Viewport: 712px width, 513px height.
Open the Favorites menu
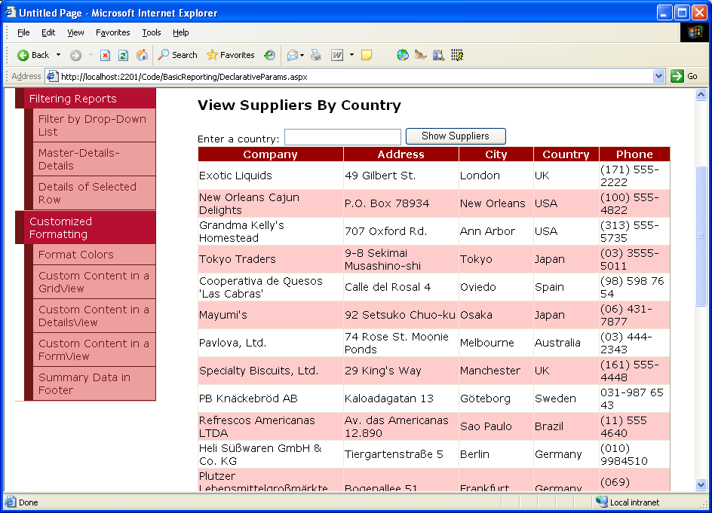tap(112, 32)
